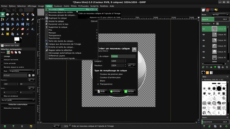Open the Proportions dropdown next to Fixé
This screenshot has height=129, width=230.
(x=22, y=71)
